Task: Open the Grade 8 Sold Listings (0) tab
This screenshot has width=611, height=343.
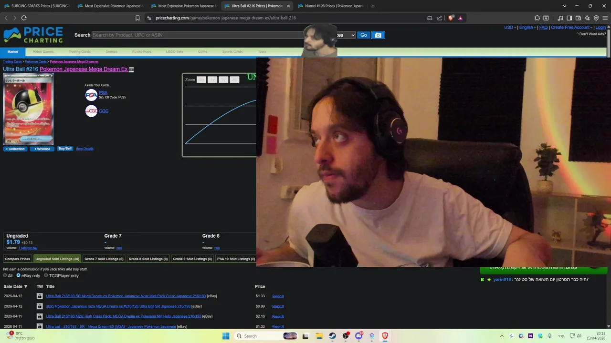Action: [148, 259]
